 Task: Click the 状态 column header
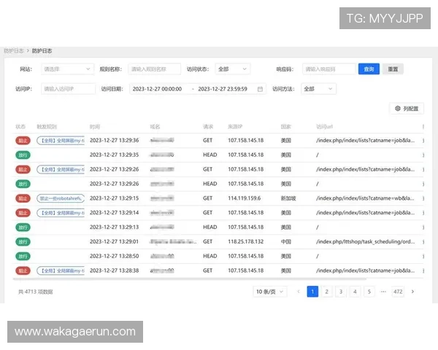click(20, 127)
